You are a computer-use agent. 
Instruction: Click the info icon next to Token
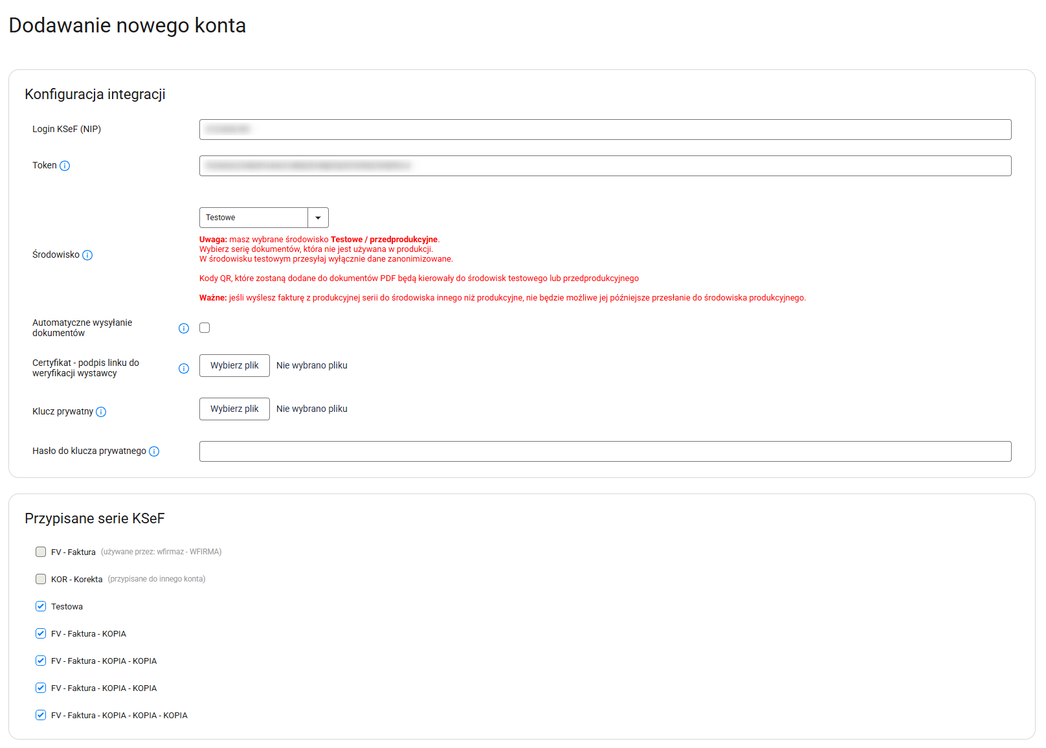[65, 166]
